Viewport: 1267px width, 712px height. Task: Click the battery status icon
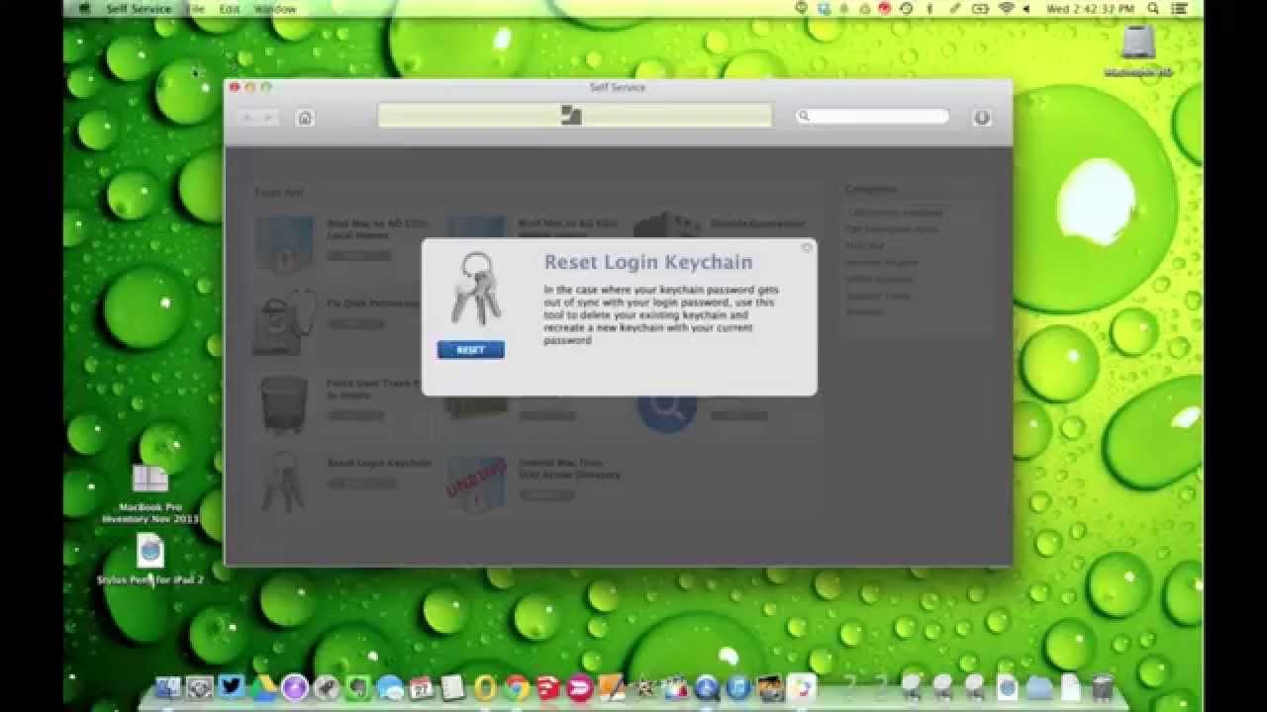coord(980,9)
